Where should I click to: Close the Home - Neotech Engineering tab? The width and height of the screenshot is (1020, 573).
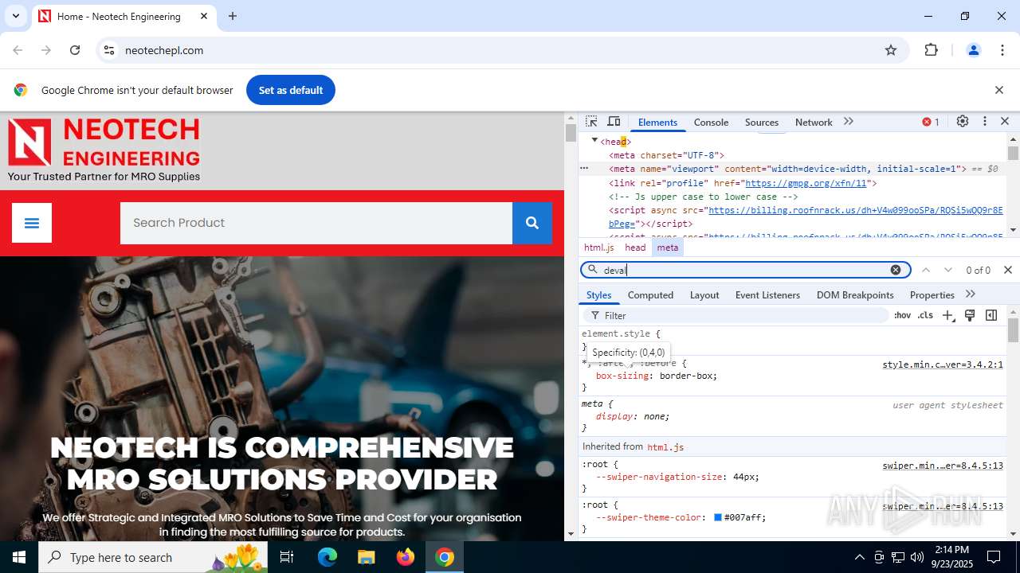click(x=204, y=16)
